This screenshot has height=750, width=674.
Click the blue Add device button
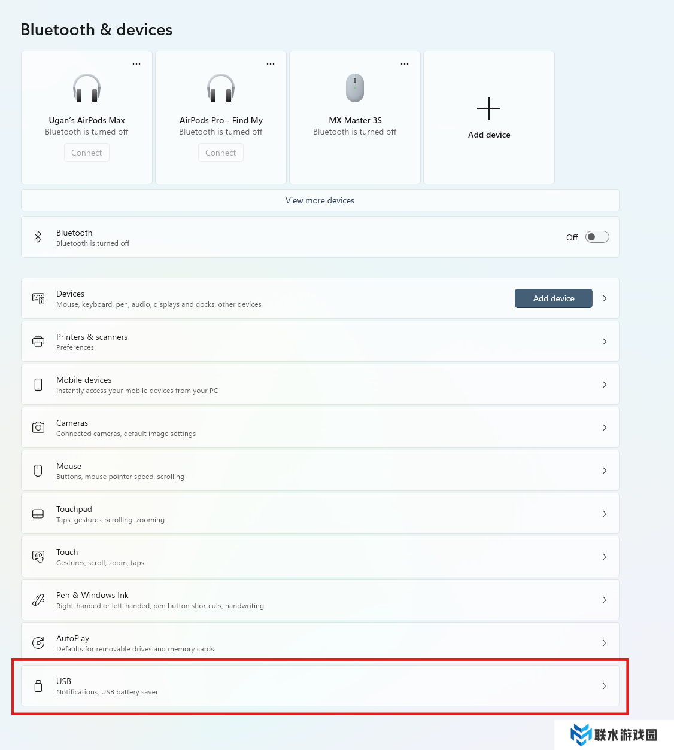click(553, 298)
